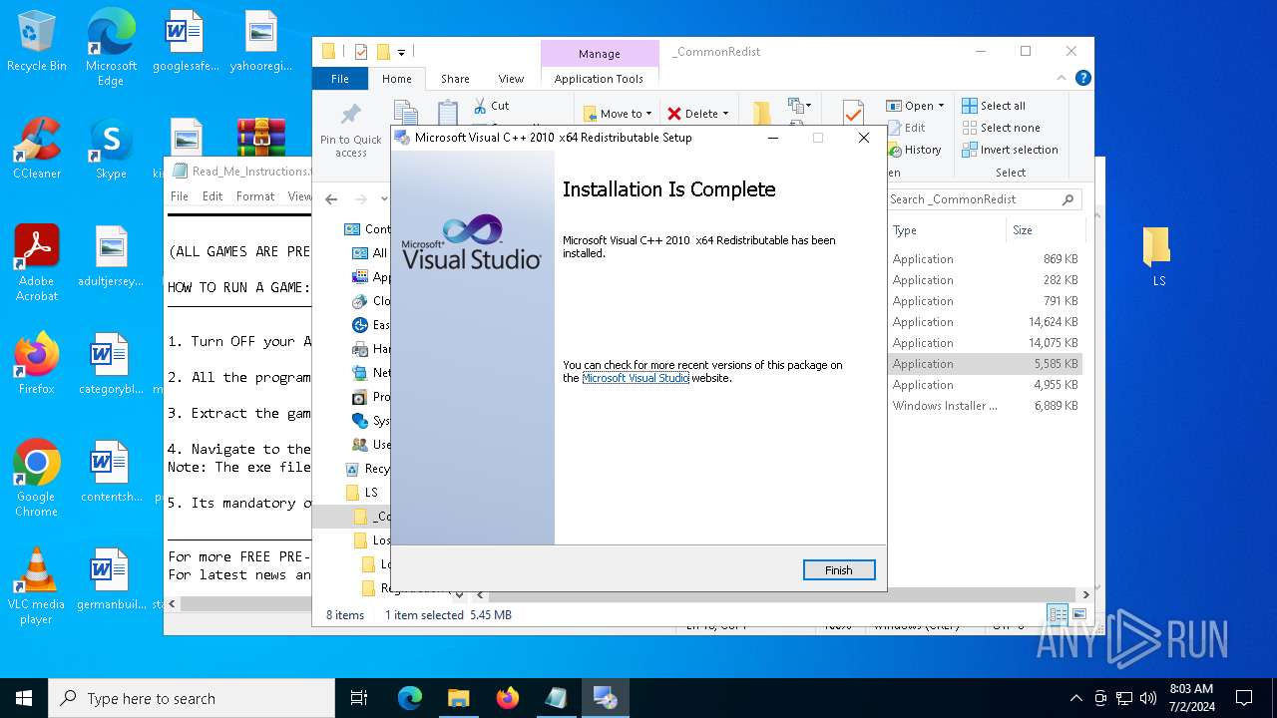Click the Search _CommonRedist field
This screenshot has width=1277, height=718.
pyautogui.click(x=985, y=199)
